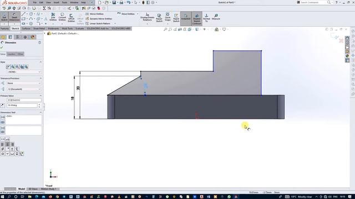
Task: Click Linear Sketch Pattern
Action: [x=98, y=23]
